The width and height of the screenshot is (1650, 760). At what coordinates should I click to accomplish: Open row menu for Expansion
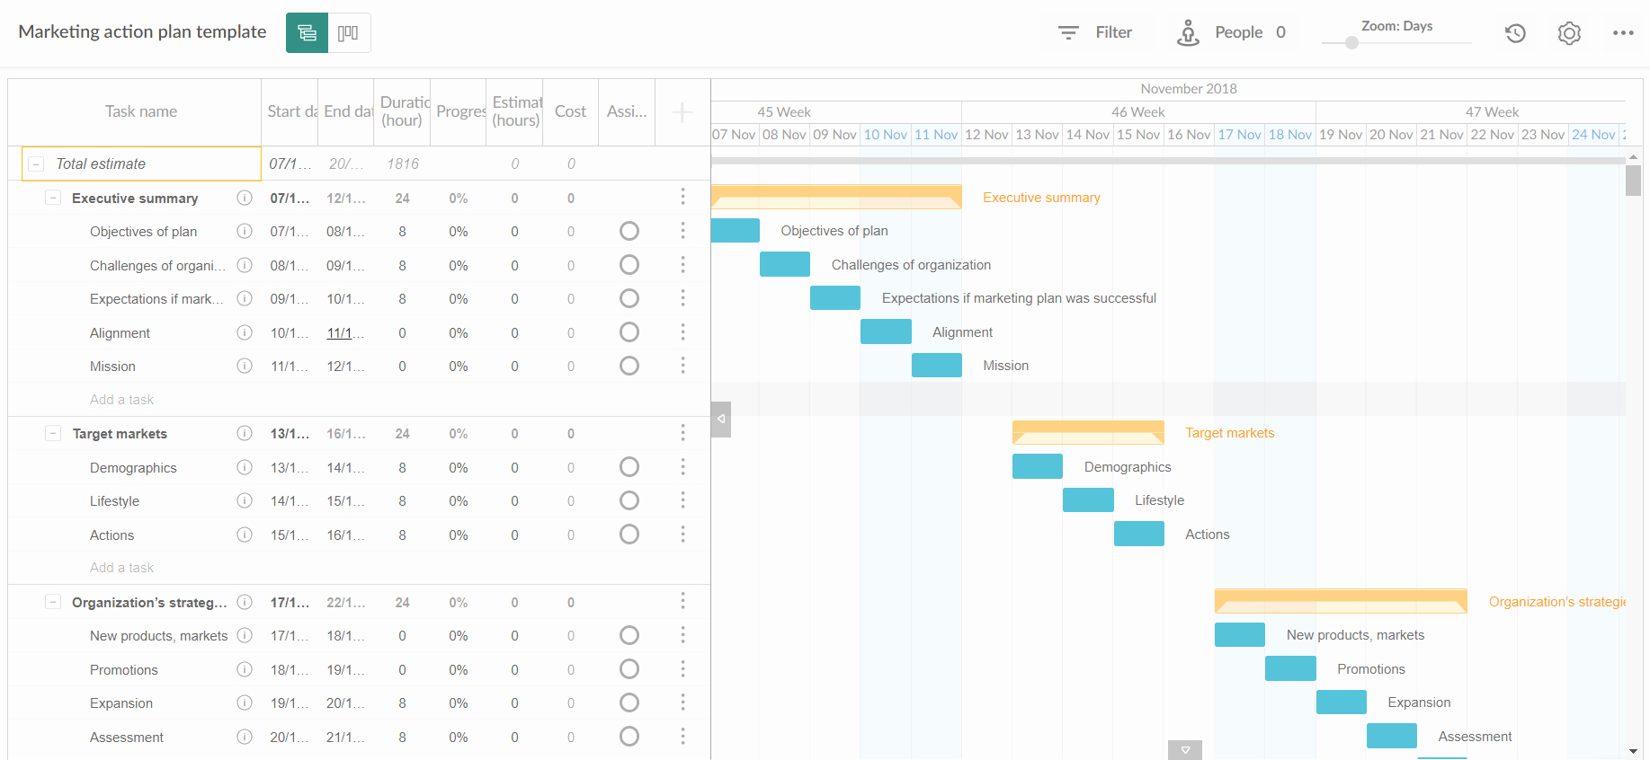point(682,703)
